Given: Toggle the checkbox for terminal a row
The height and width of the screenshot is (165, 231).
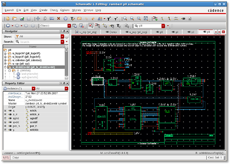Looking at the screenshot, I should click(x=5, y=111).
